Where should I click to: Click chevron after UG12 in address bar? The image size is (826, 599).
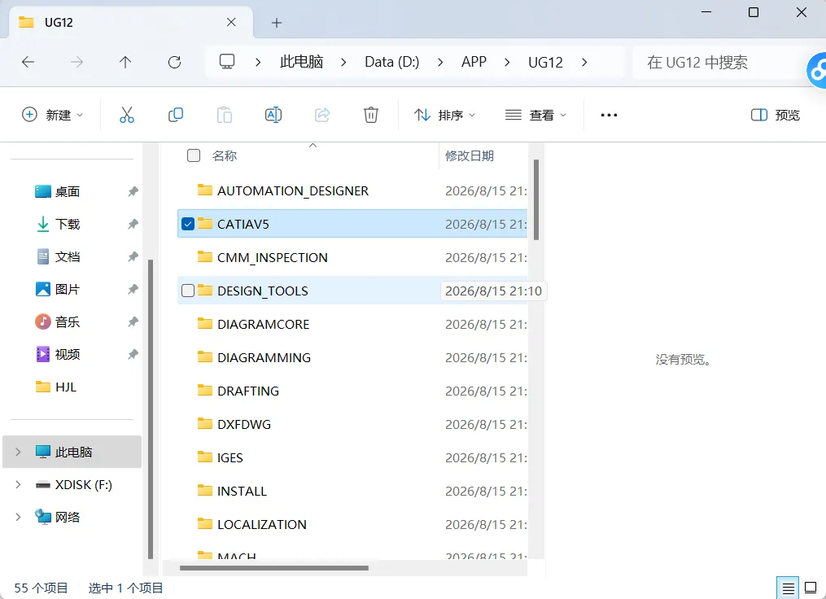[x=584, y=62]
